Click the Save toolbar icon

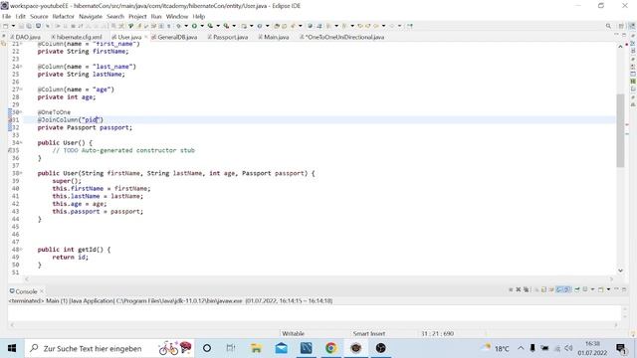click(x=21, y=26)
